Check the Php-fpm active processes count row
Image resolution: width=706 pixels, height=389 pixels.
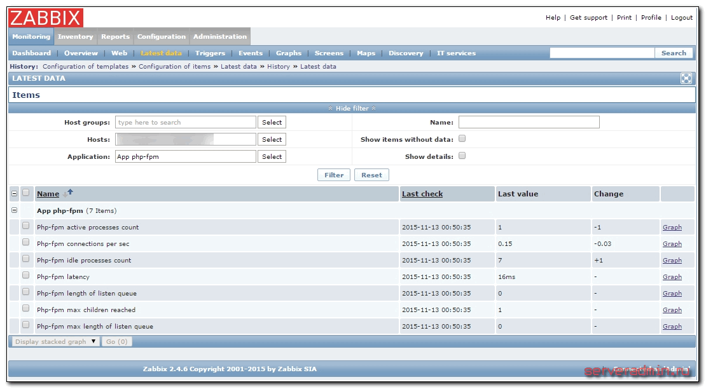pyautogui.click(x=25, y=226)
